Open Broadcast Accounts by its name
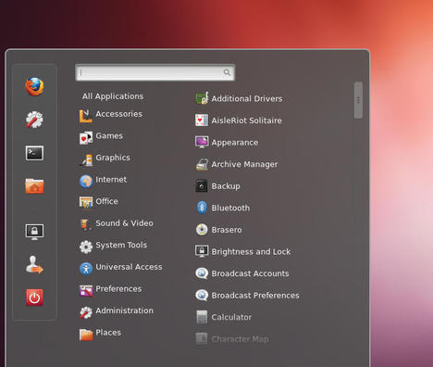 click(x=250, y=273)
